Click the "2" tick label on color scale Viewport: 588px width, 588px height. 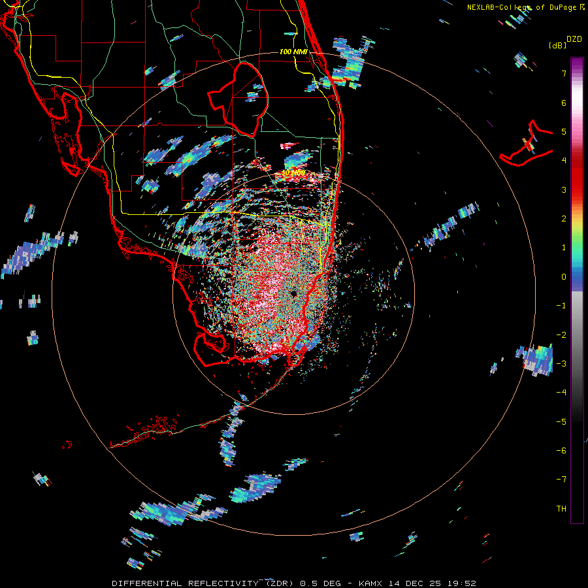tap(564, 219)
